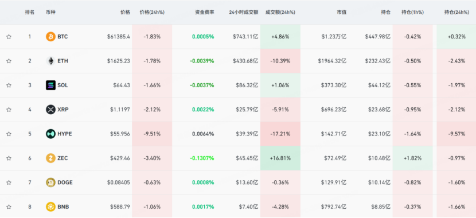Select BTC price $61385.4
Viewport: 476px width, 218px height.
[x=118, y=37]
